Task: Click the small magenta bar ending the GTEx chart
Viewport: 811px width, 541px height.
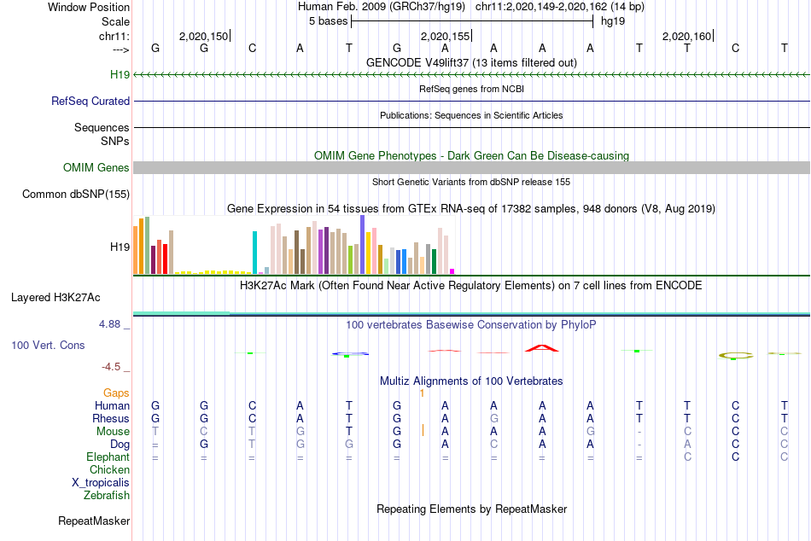Action: tap(452, 271)
